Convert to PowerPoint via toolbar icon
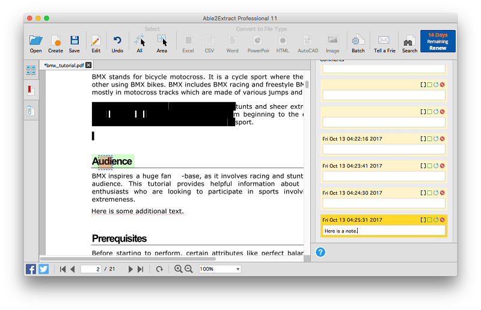481x310 pixels. 258,44
